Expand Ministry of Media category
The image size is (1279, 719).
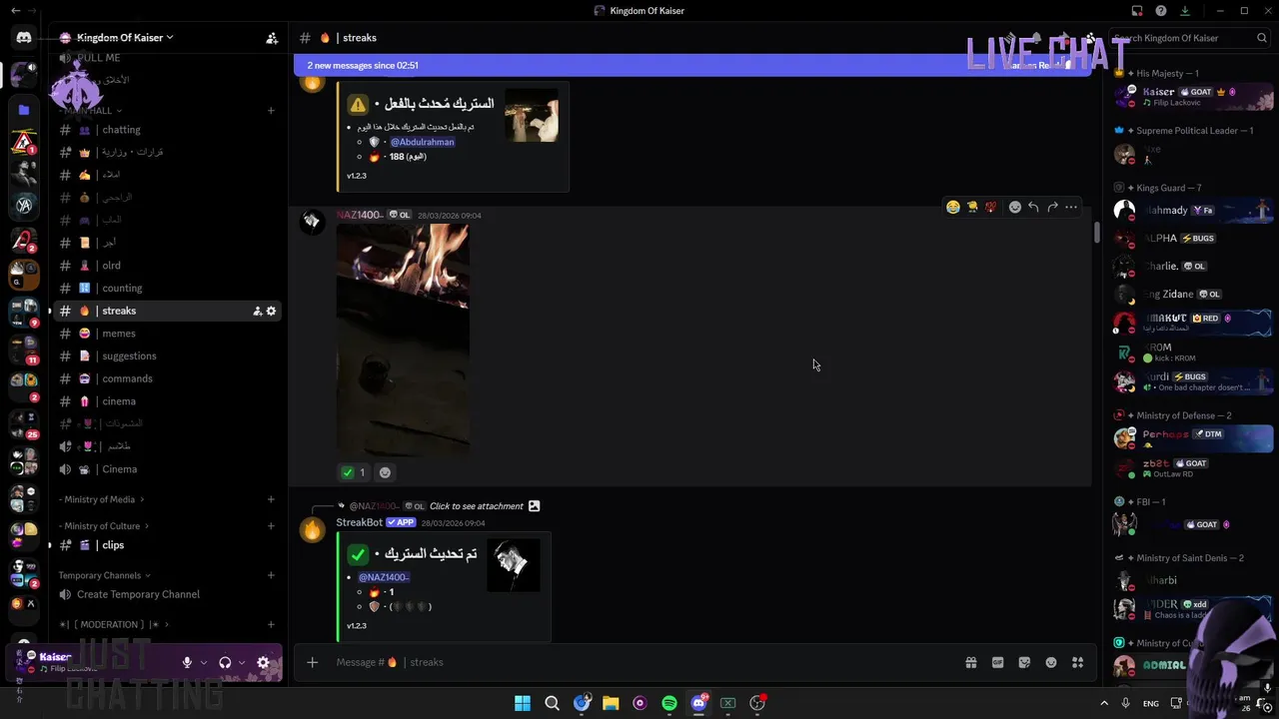[101, 499]
